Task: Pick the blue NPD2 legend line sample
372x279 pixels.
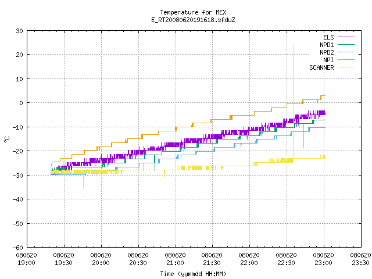Action: (x=346, y=52)
